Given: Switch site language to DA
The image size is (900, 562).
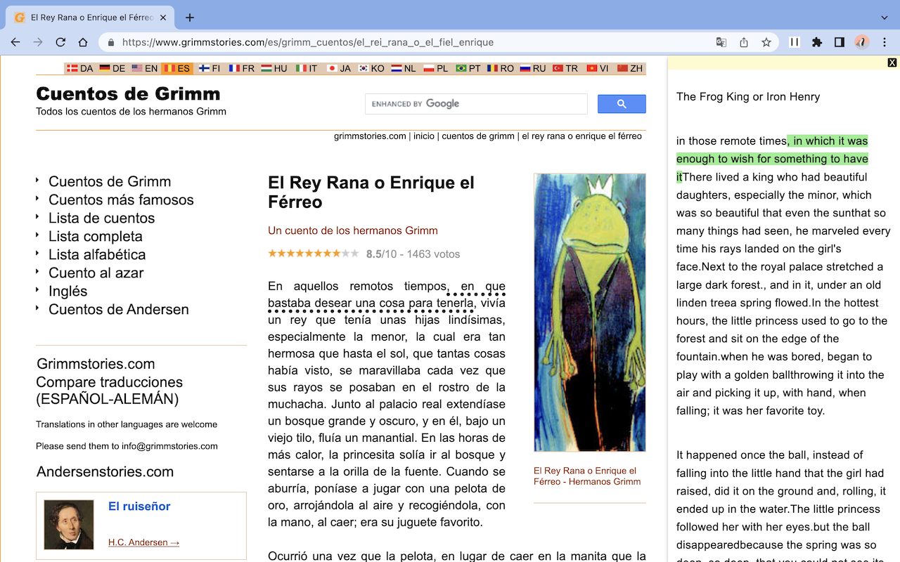Looking at the screenshot, I should (x=81, y=68).
